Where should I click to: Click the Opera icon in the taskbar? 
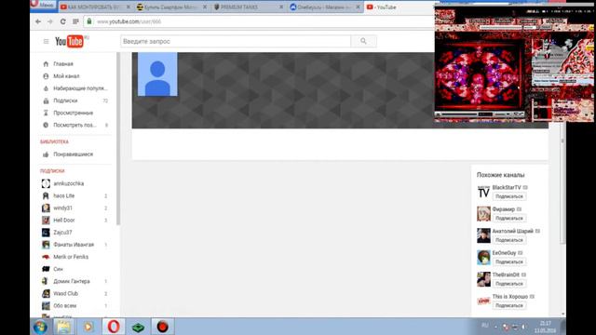[x=114, y=327]
